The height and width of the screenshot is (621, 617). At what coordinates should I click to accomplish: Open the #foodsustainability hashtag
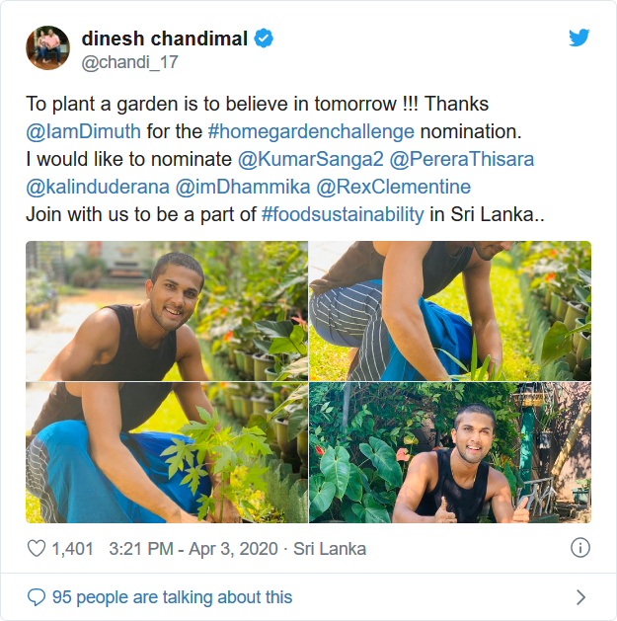click(x=344, y=214)
